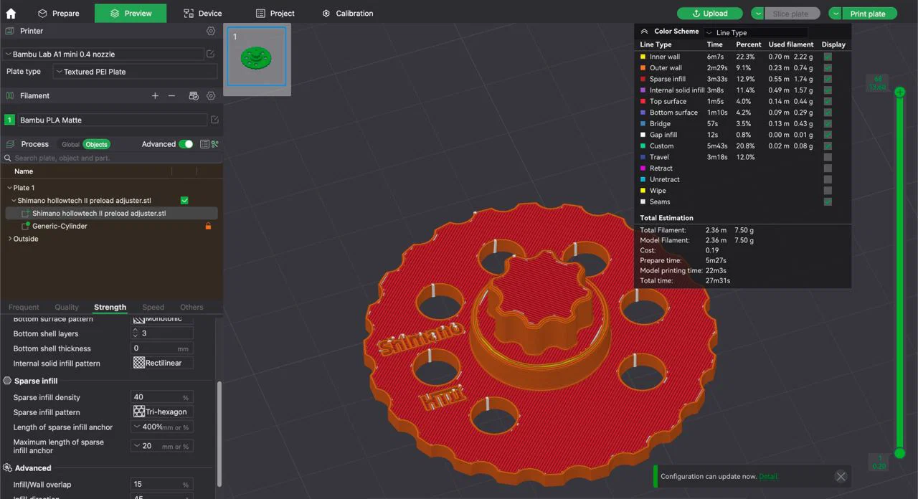Open the Color Scheme Line Type dropdown
This screenshot has height=499, width=918.
click(x=756, y=32)
